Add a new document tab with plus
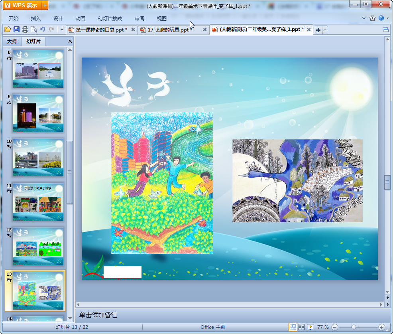This screenshot has height=334, width=393. pyautogui.click(x=318, y=30)
